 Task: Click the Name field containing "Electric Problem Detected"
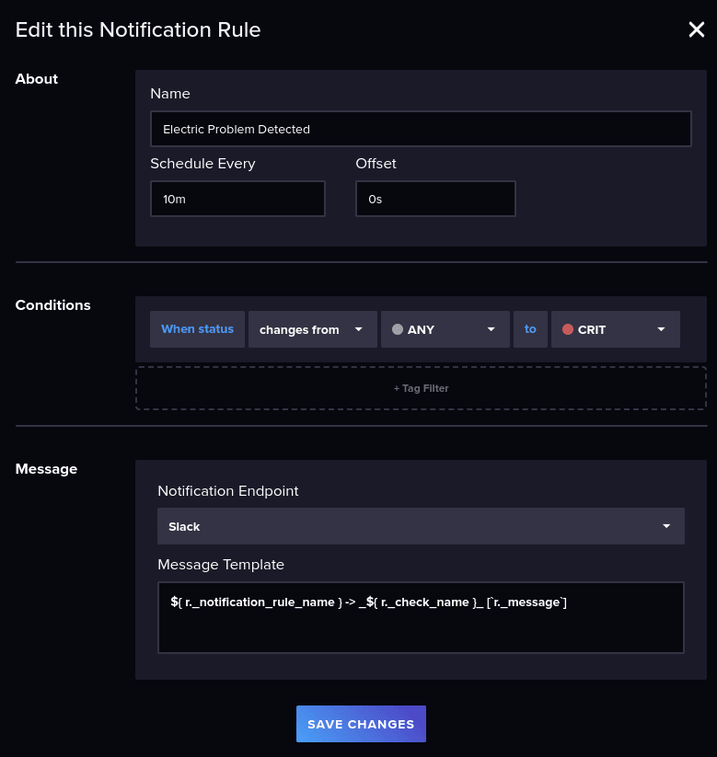[x=421, y=128]
